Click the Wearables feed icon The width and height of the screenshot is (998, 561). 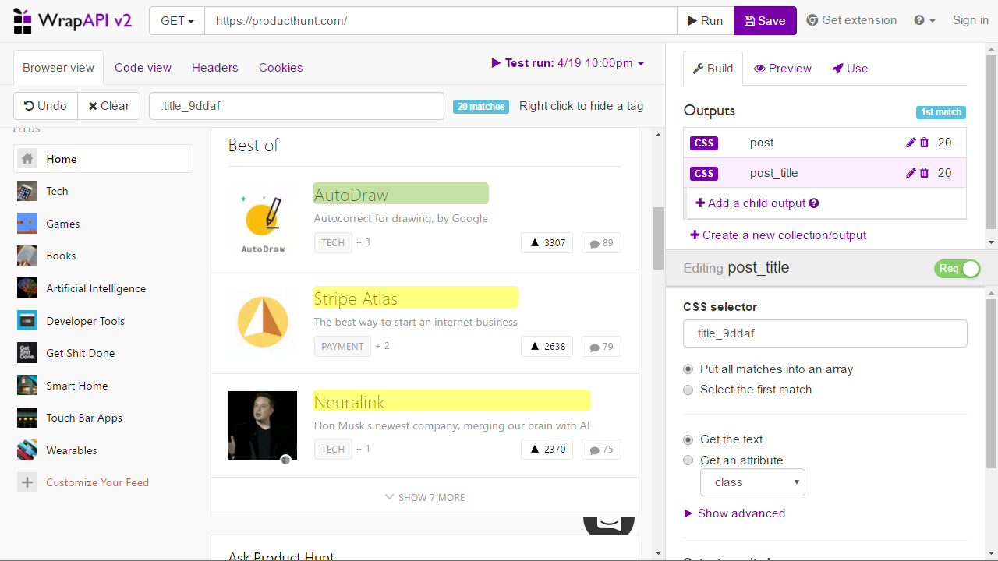(x=27, y=450)
